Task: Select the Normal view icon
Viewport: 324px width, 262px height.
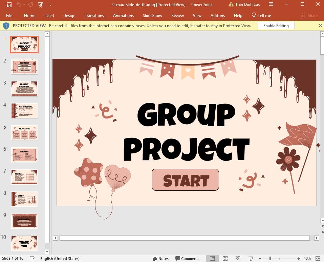Action: coord(213,258)
